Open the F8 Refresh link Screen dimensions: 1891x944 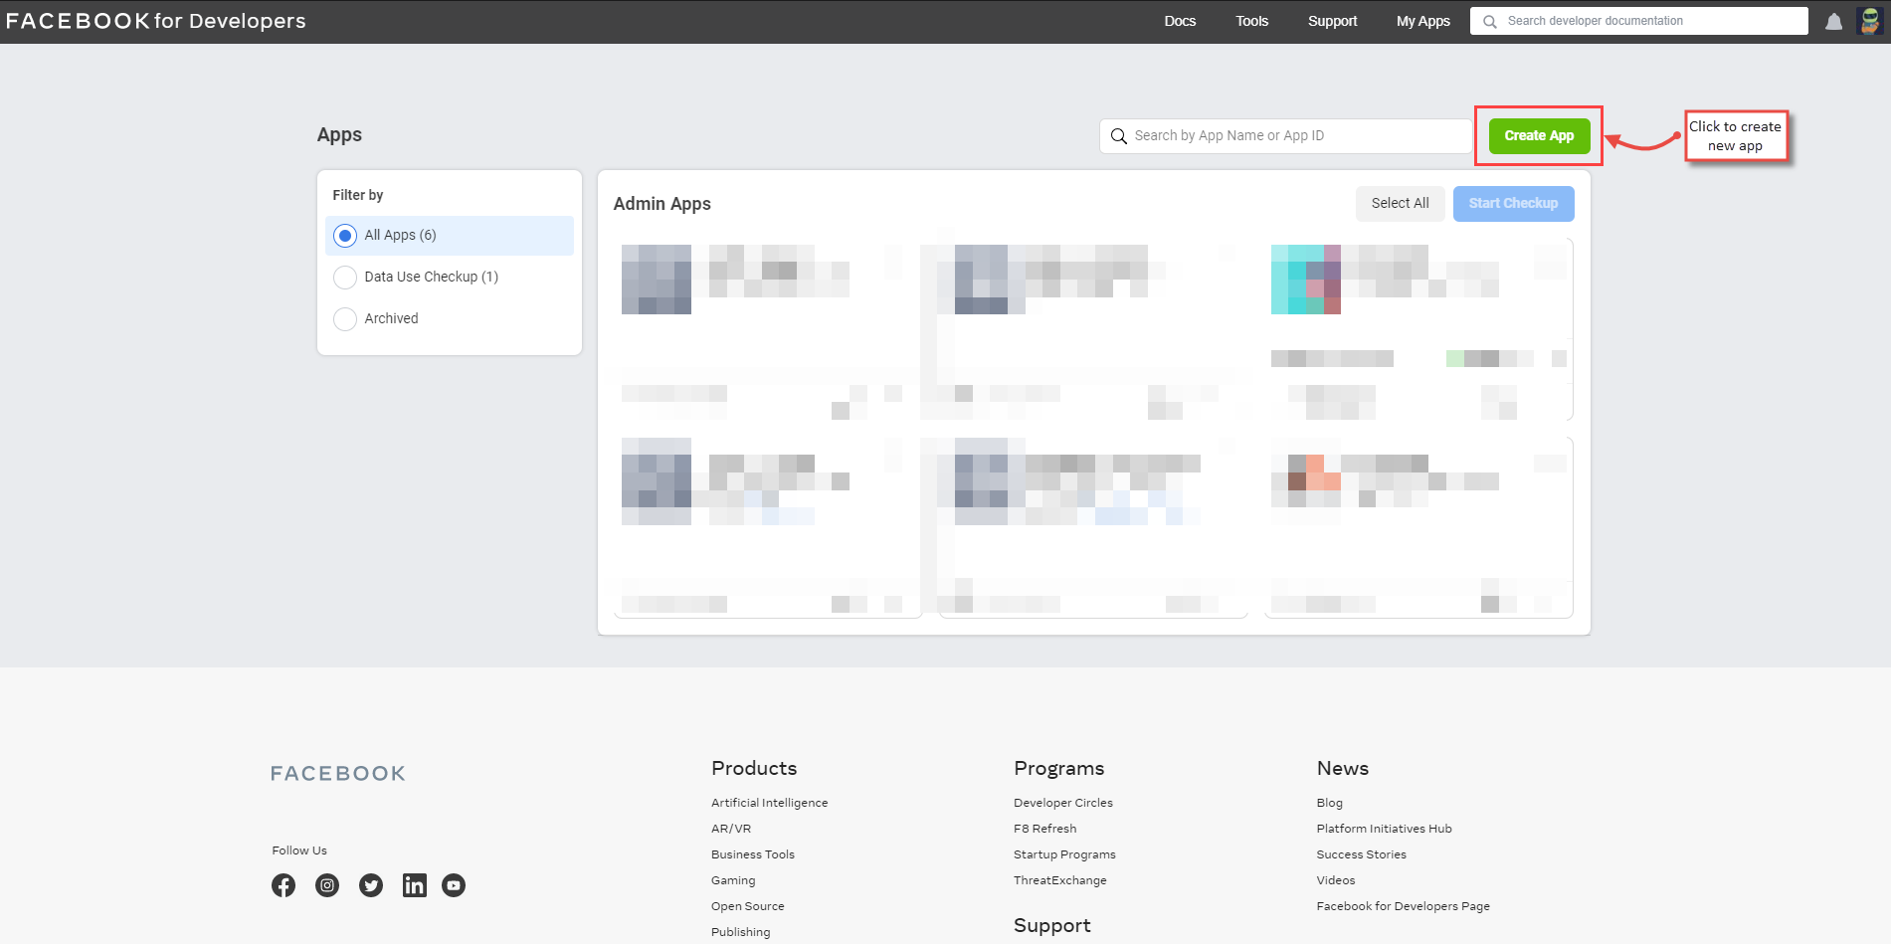tap(1045, 829)
